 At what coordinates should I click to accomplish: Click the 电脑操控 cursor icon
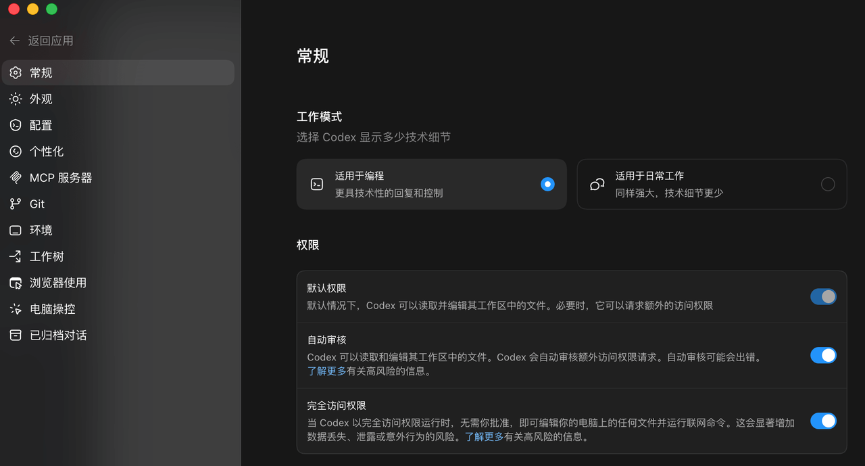pos(16,309)
